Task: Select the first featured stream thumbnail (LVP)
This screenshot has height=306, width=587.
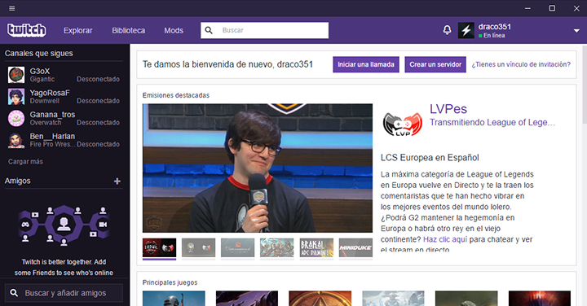Action: (159, 247)
